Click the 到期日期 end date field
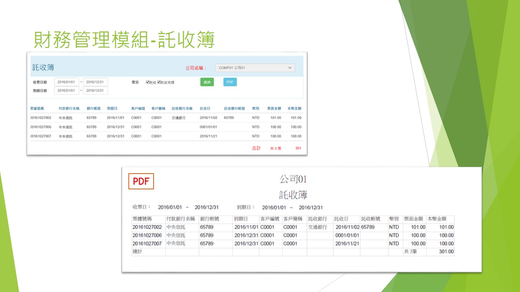The width and height of the screenshot is (520, 292). point(95,90)
